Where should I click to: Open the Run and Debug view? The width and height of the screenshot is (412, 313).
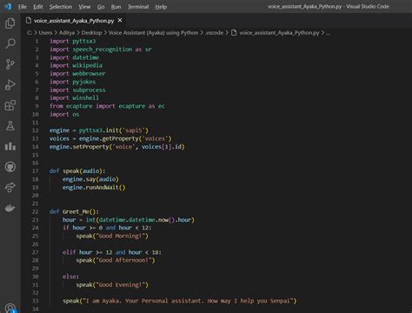coord(10,84)
